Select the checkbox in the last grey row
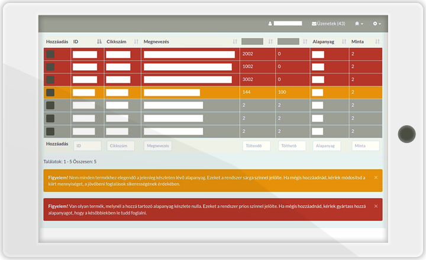The image size is (426, 260). pyautogui.click(x=50, y=131)
